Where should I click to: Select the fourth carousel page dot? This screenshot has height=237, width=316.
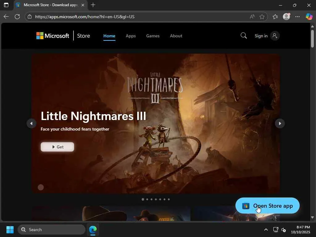point(156,199)
